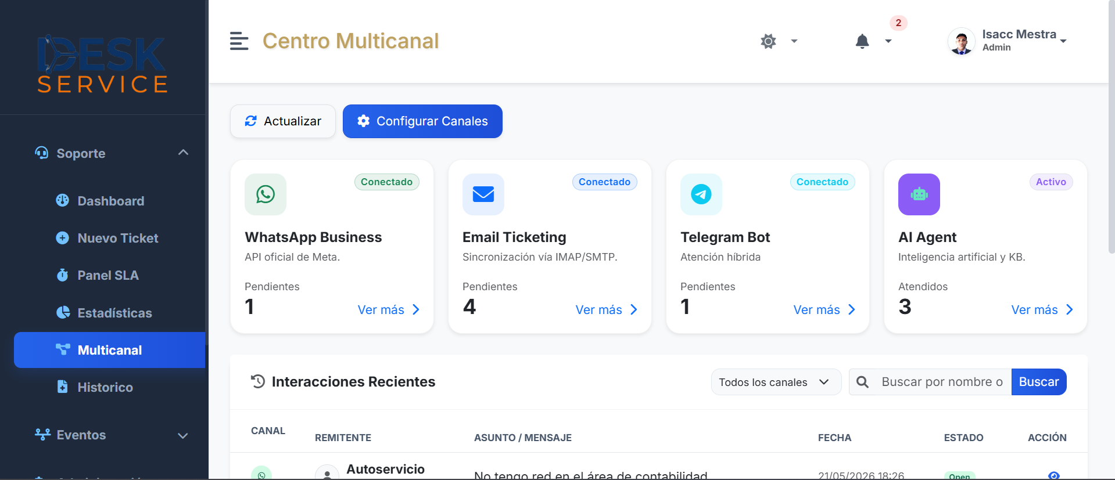The width and height of the screenshot is (1115, 480).
Task: Click the Telegram Bot channel icon
Action: point(701,194)
